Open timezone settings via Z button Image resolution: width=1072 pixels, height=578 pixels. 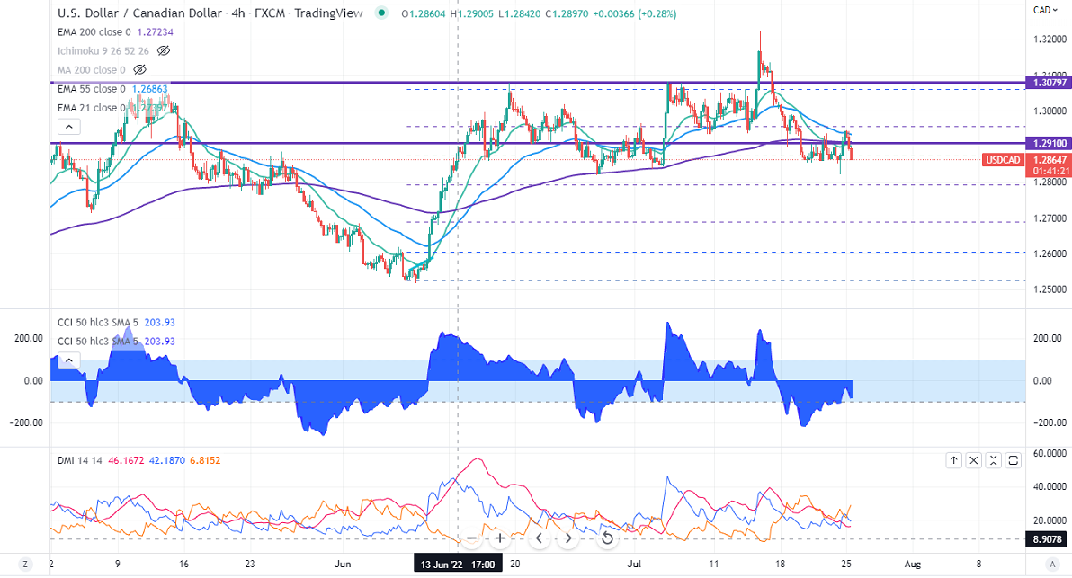click(x=25, y=565)
